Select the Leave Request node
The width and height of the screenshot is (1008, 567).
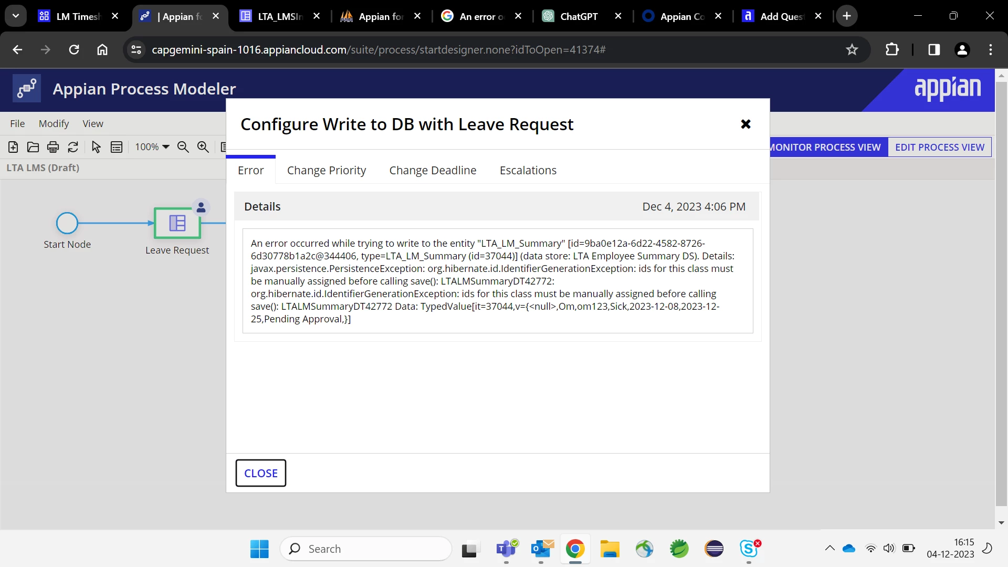pyautogui.click(x=177, y=223)
